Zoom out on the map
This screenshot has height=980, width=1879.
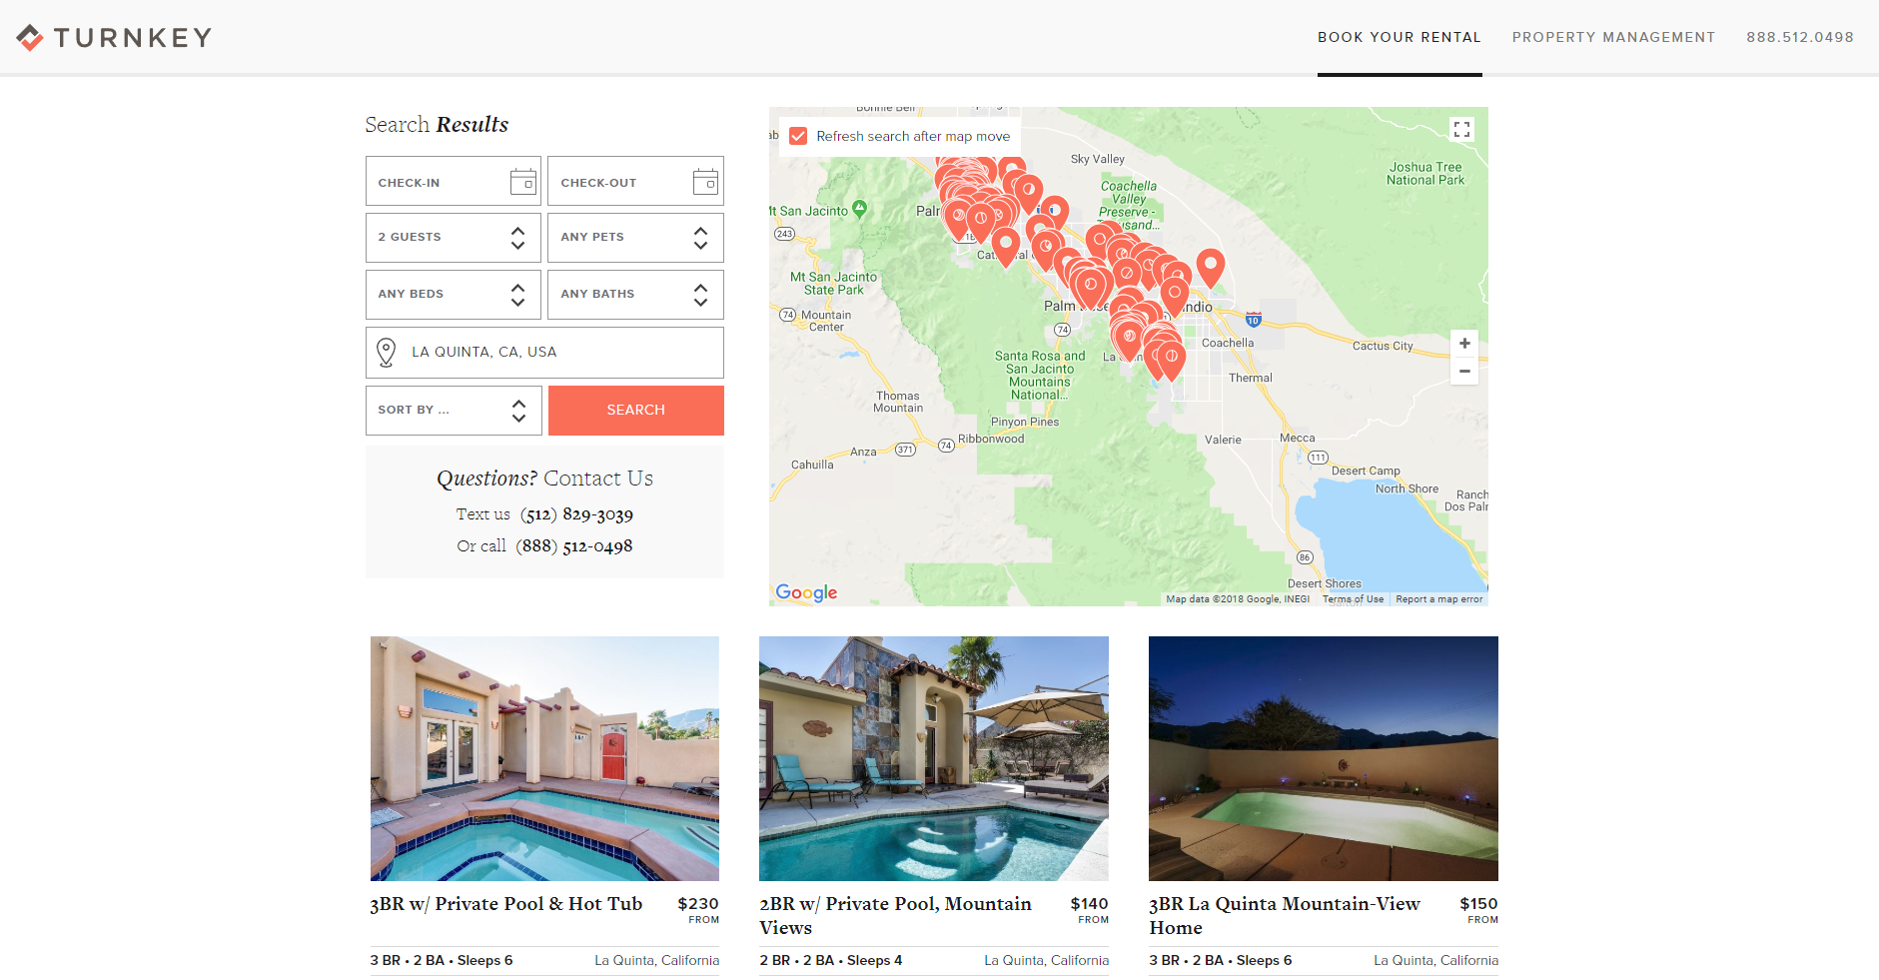click(1463, 372)
